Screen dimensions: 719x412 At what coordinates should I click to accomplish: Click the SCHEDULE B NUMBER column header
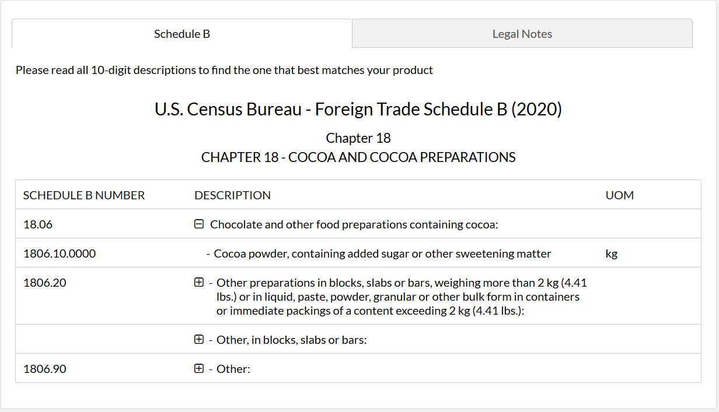point(84,195)
